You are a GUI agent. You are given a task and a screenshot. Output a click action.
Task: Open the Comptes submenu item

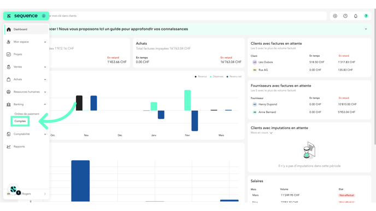20,121
